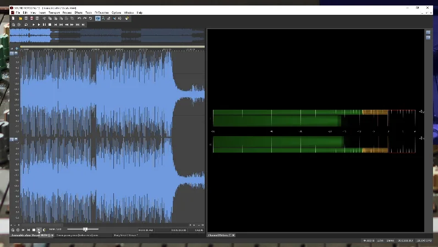Image resolution: width=438 pixels, height=247 pixels.
Task: Cut the selection with the scissors icon
Action: [x=44, y=19]
